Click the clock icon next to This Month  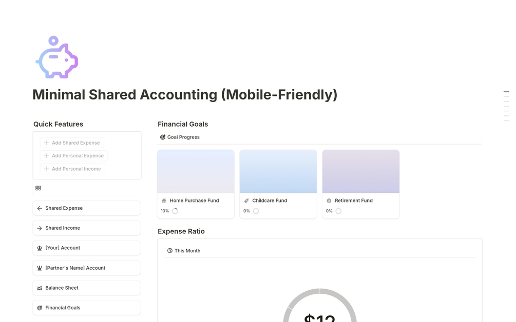tap(170, 251)
